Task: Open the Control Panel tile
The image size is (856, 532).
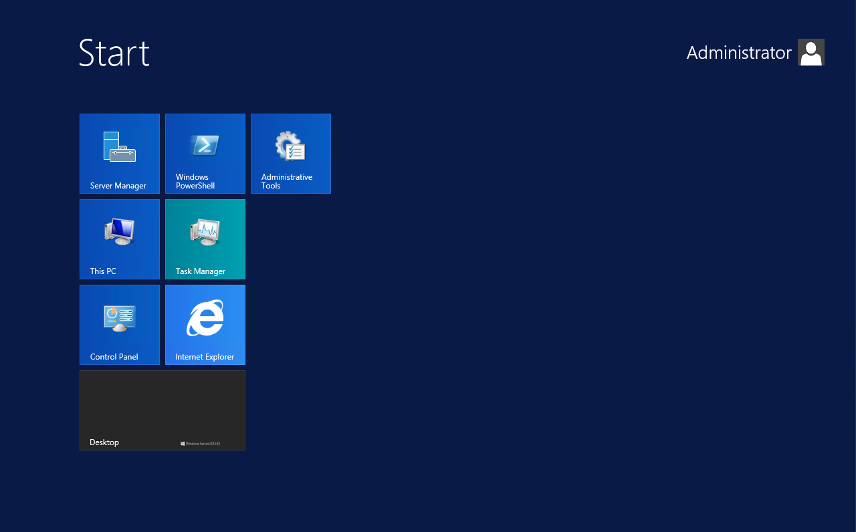Action: 120,325
